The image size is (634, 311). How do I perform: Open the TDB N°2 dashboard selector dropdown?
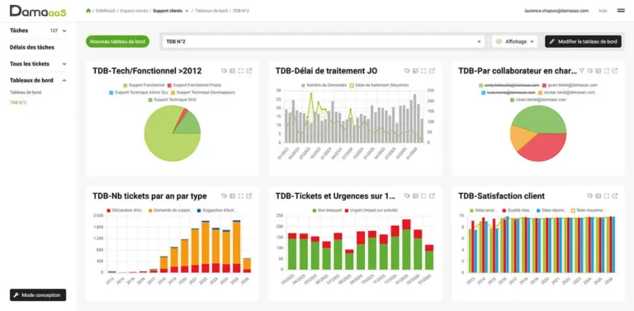coord(324,41)
